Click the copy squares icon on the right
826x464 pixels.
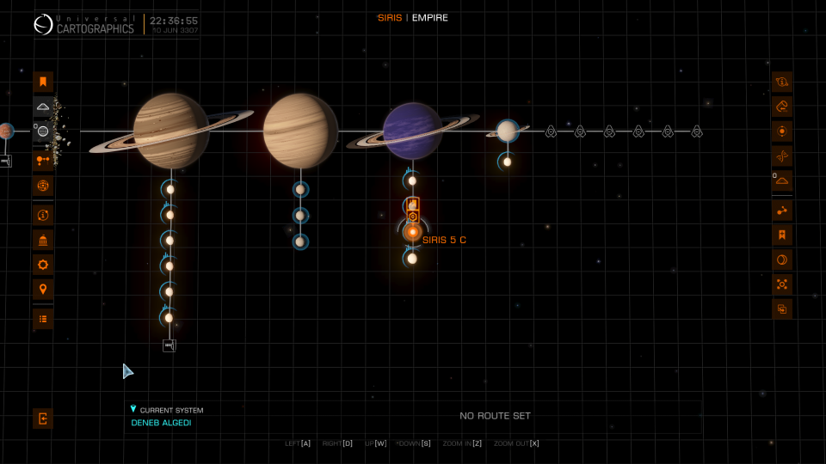pos(782,309)
